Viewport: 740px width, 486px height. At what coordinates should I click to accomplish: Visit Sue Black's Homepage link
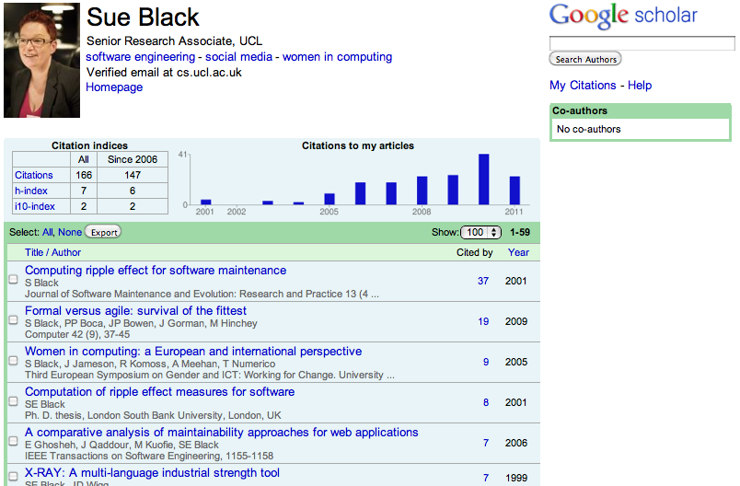point(114,87)
